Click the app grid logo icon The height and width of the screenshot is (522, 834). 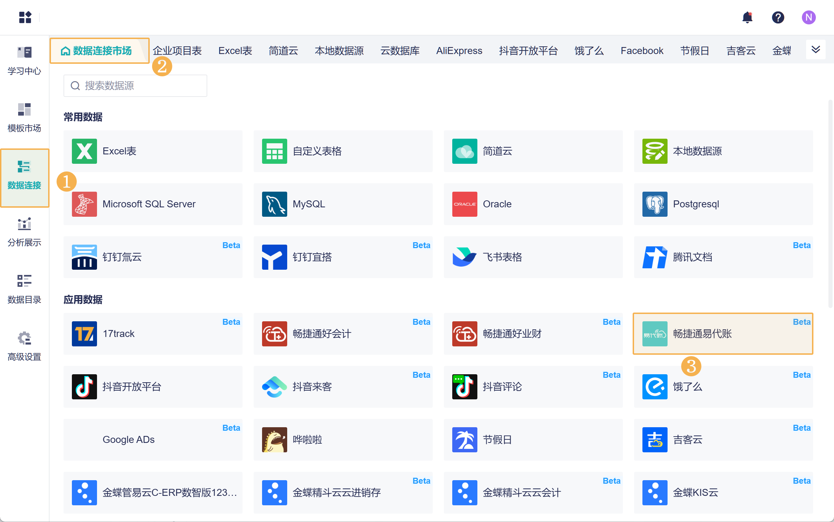25,17
